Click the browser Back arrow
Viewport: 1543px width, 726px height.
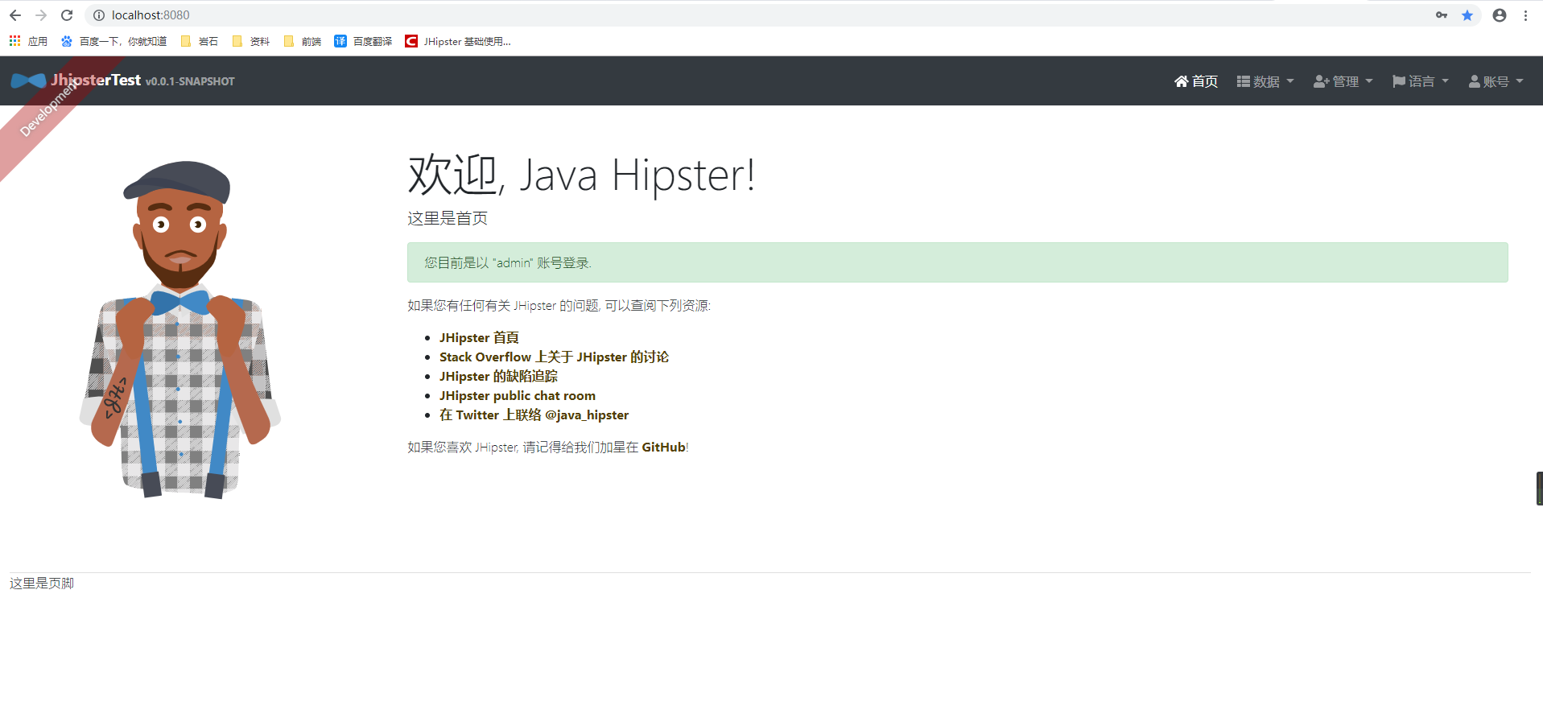(15, 15)
